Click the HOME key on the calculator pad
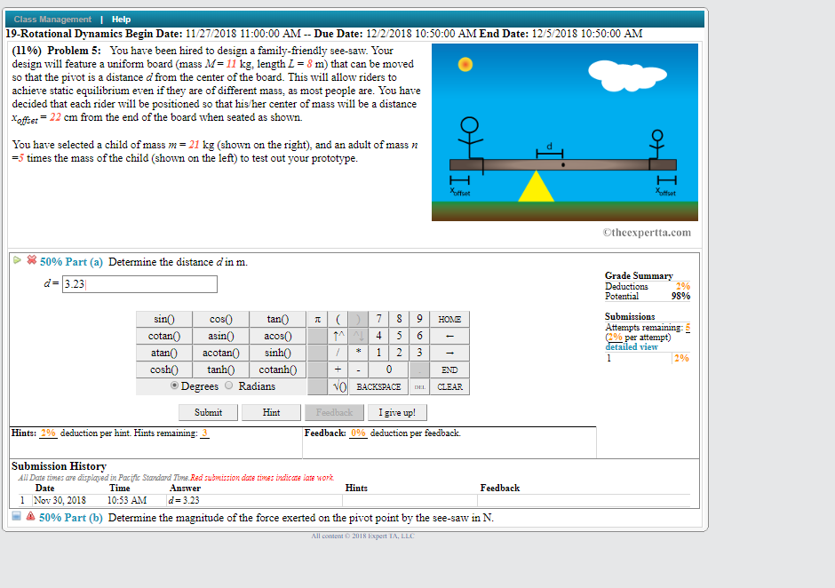Viewport: 835px width, 588px height. click(x=449, y=319)
